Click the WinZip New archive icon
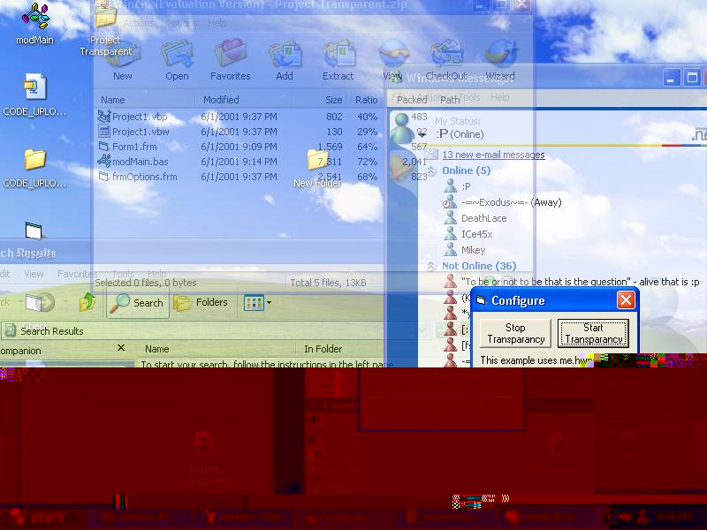 [123, 58]
